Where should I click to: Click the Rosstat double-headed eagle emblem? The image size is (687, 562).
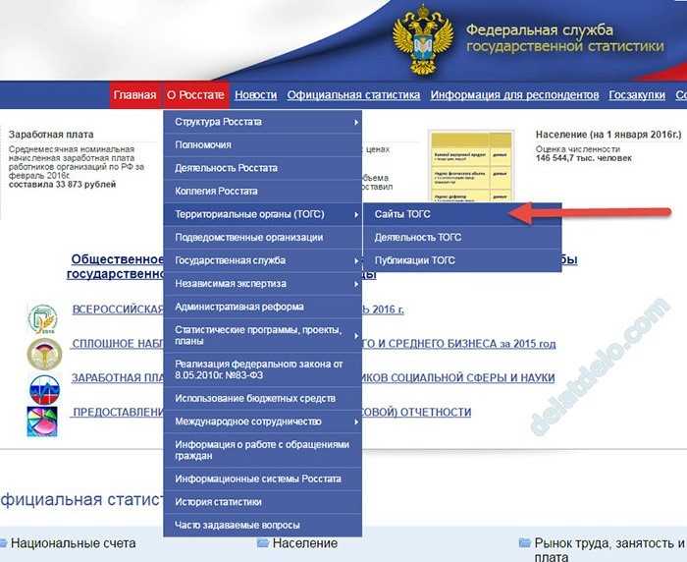pyautogui.click(x=422, y=40)
